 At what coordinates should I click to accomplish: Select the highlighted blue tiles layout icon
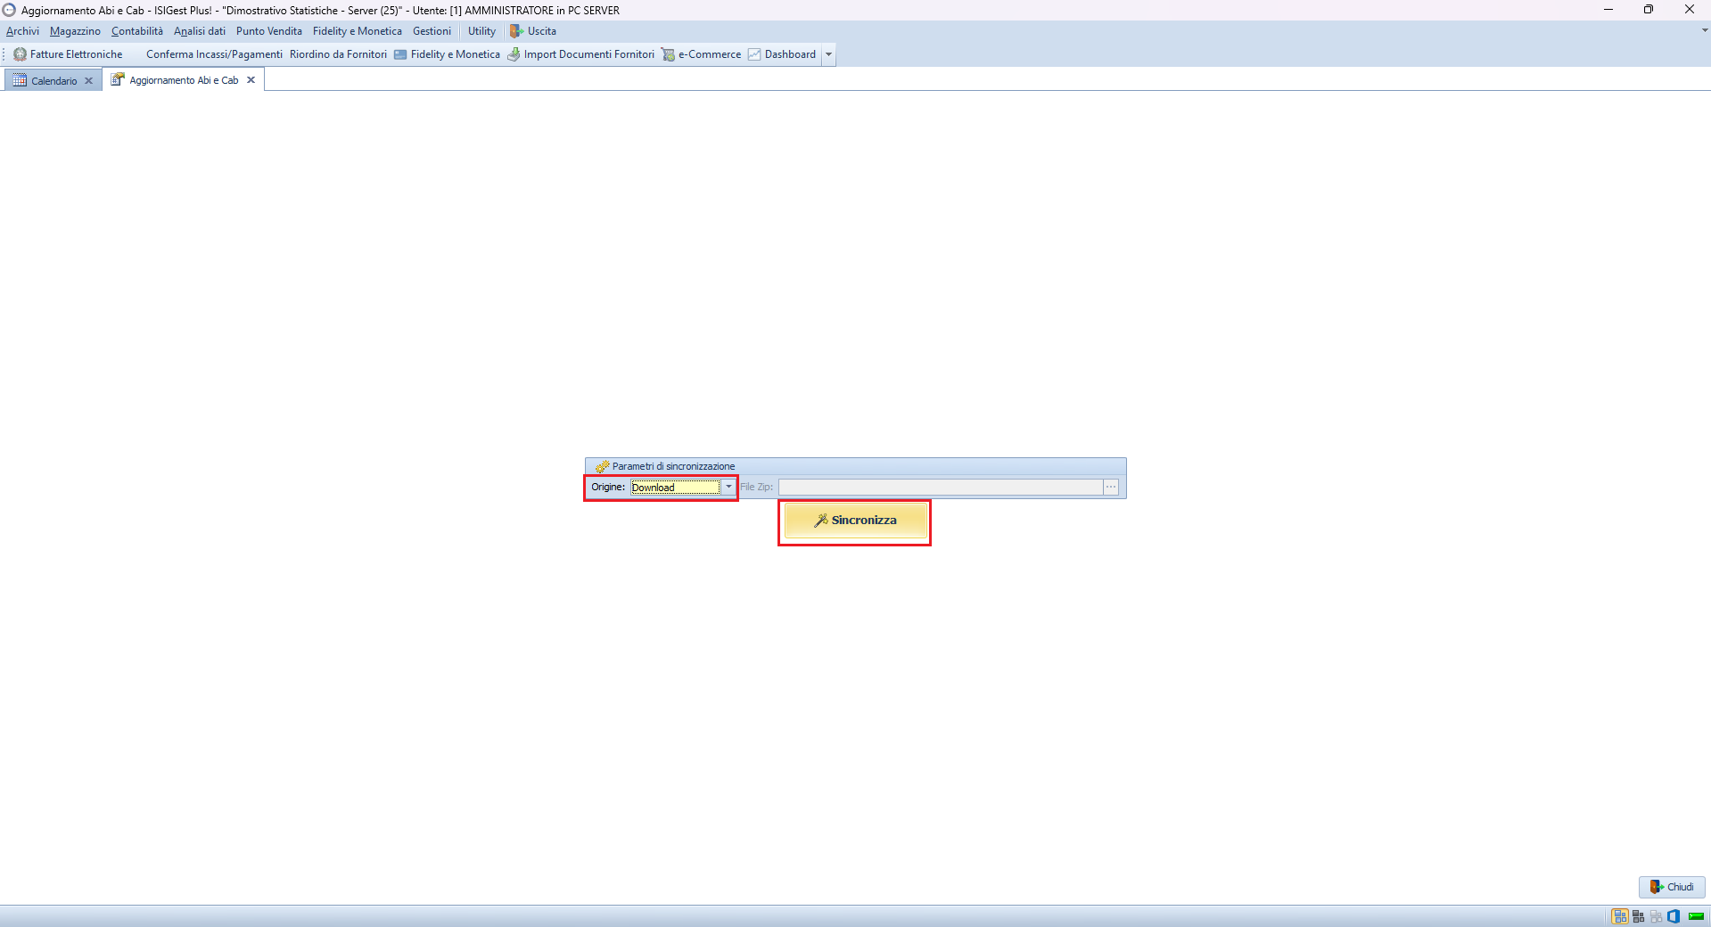click(1619, 916)
